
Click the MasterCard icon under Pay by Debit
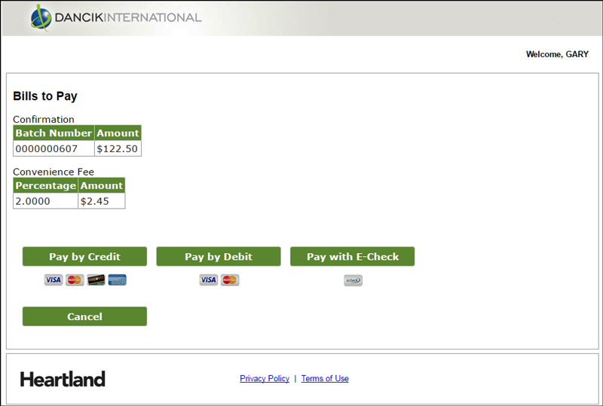point(230,280)
